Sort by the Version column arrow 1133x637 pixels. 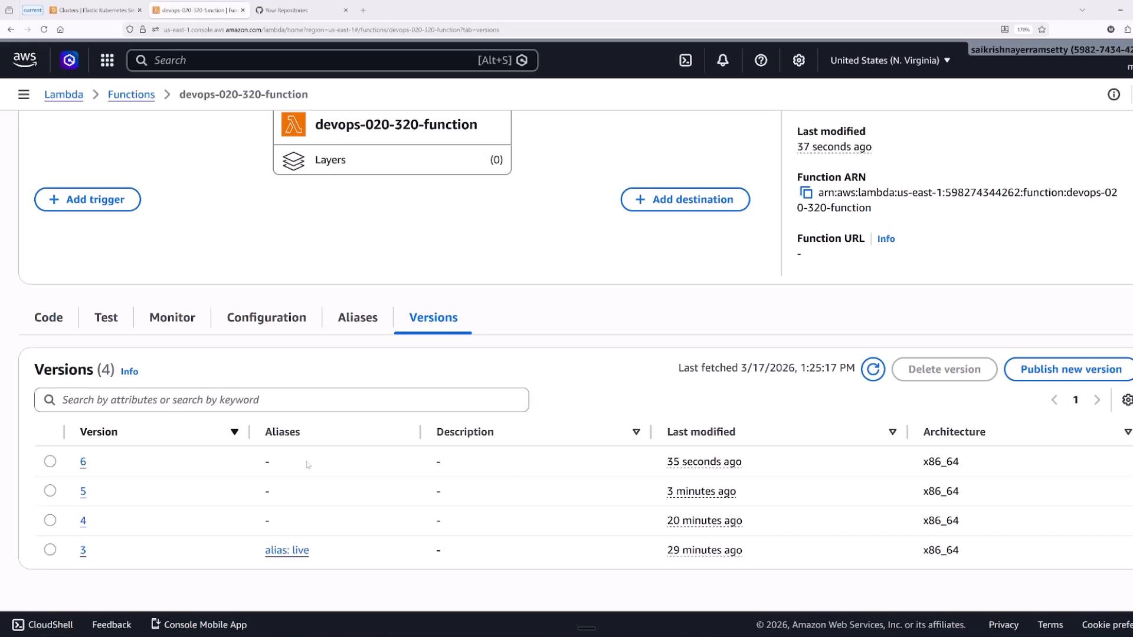click(x=234, y=432)
